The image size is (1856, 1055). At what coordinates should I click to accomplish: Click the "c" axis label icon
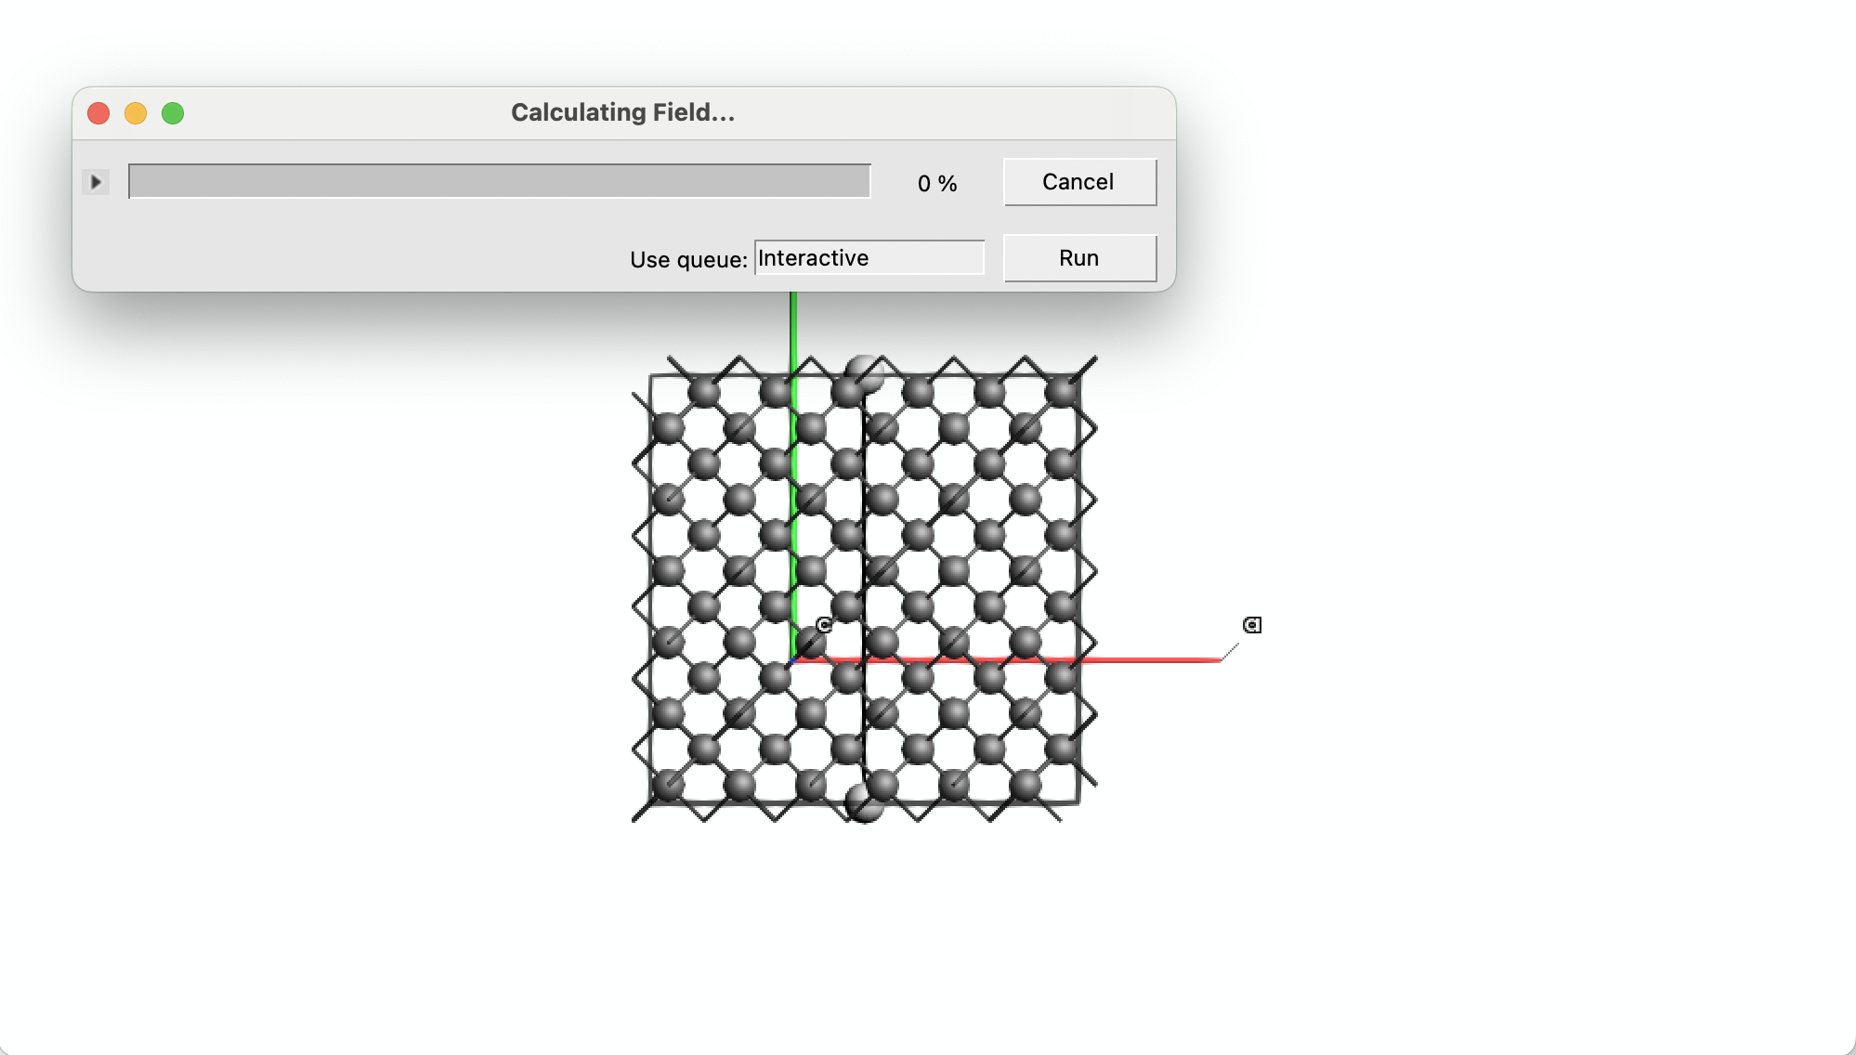point(823,624)
